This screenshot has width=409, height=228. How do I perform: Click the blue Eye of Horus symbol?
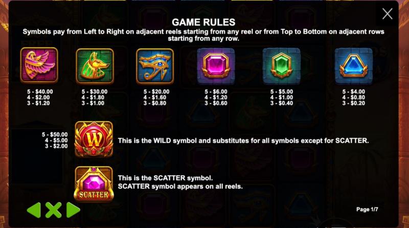tap(155, 66)
